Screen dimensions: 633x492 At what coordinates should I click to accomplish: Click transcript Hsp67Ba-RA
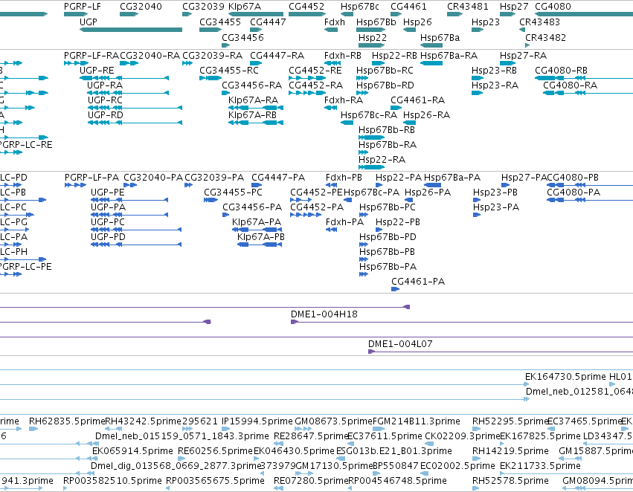coord(449,56)
